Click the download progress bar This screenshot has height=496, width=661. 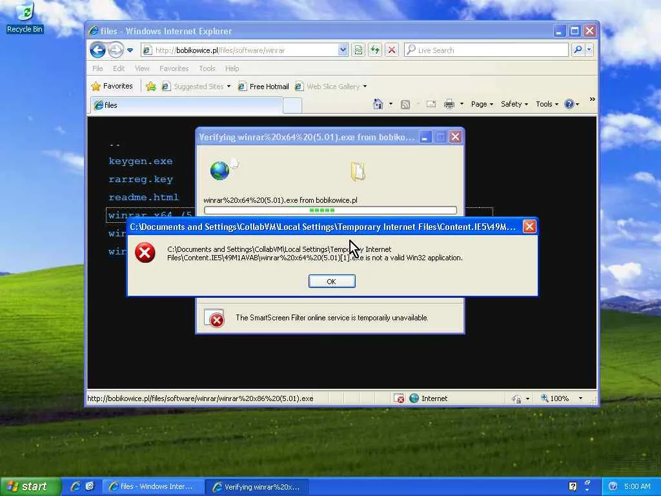330,210
